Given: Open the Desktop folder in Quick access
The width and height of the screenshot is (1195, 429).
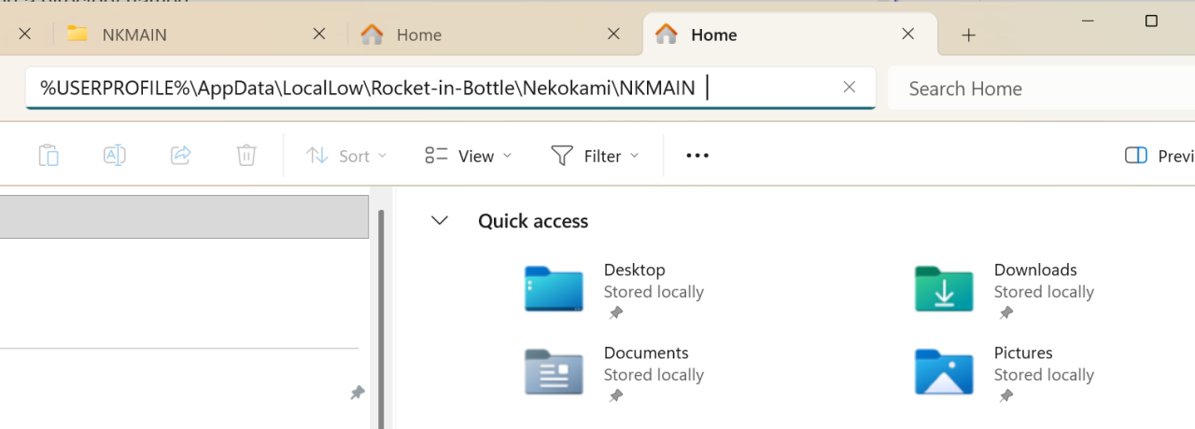Looking at the screenshot, I should click(x=555, y=289).
